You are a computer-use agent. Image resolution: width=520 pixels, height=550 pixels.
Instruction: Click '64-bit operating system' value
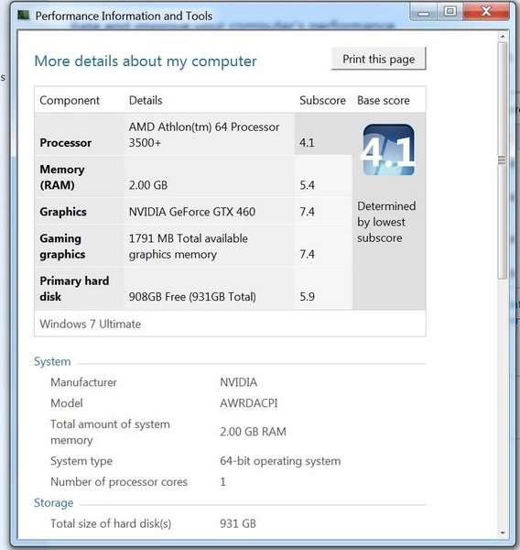coord(280,461)
